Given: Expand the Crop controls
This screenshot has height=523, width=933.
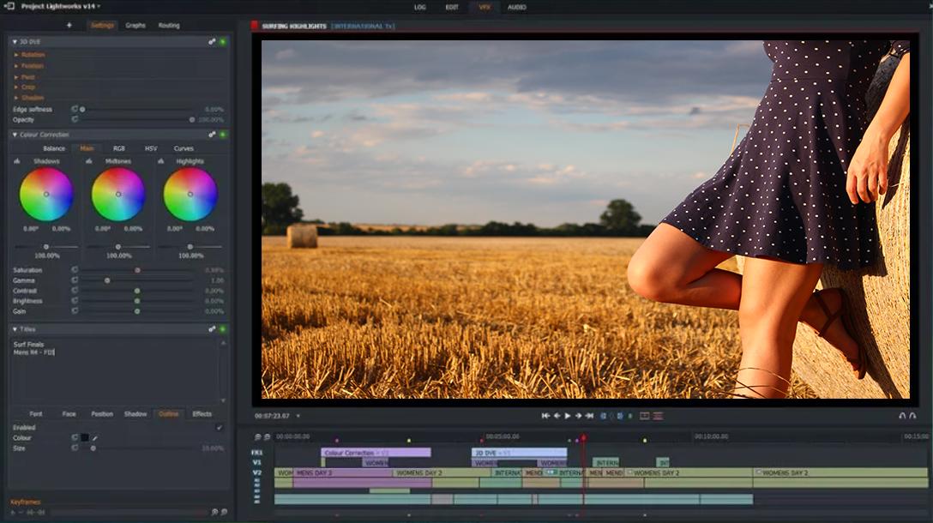Looking at the screenshot, I should (x=25, y=87).
